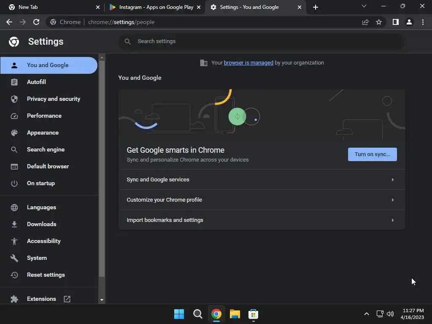Screen dimensions: 432x324
Task: Close the Settings tab
Action: (x=300, y=7)
